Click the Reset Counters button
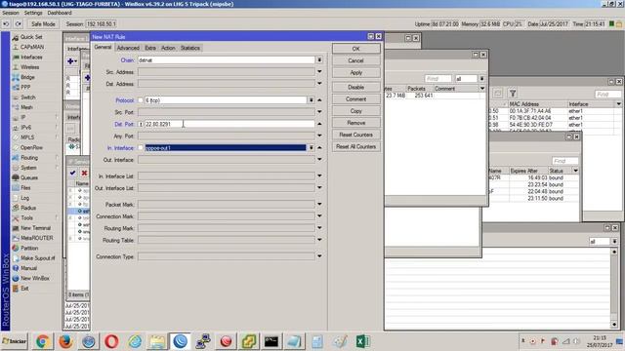 tap(355, 135)
